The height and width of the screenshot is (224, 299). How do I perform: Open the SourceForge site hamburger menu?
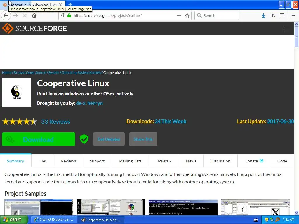pos(287,29)
